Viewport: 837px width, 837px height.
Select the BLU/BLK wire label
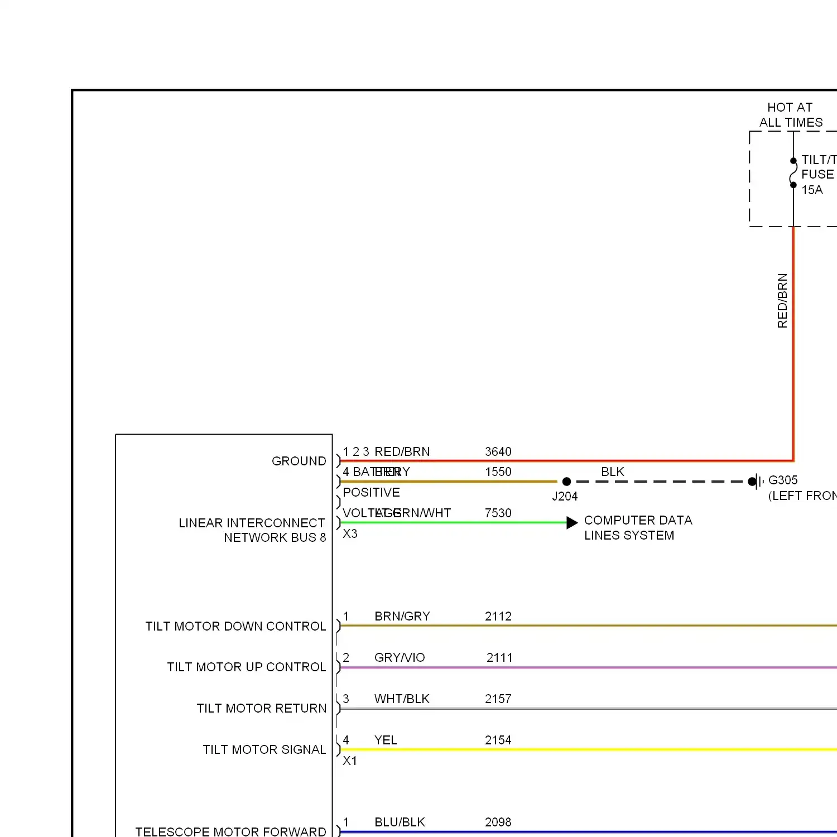click(400, 822)
